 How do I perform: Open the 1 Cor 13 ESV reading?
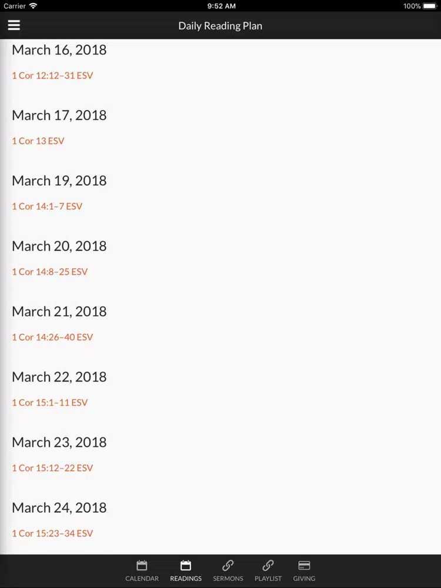tap(38, 141)
